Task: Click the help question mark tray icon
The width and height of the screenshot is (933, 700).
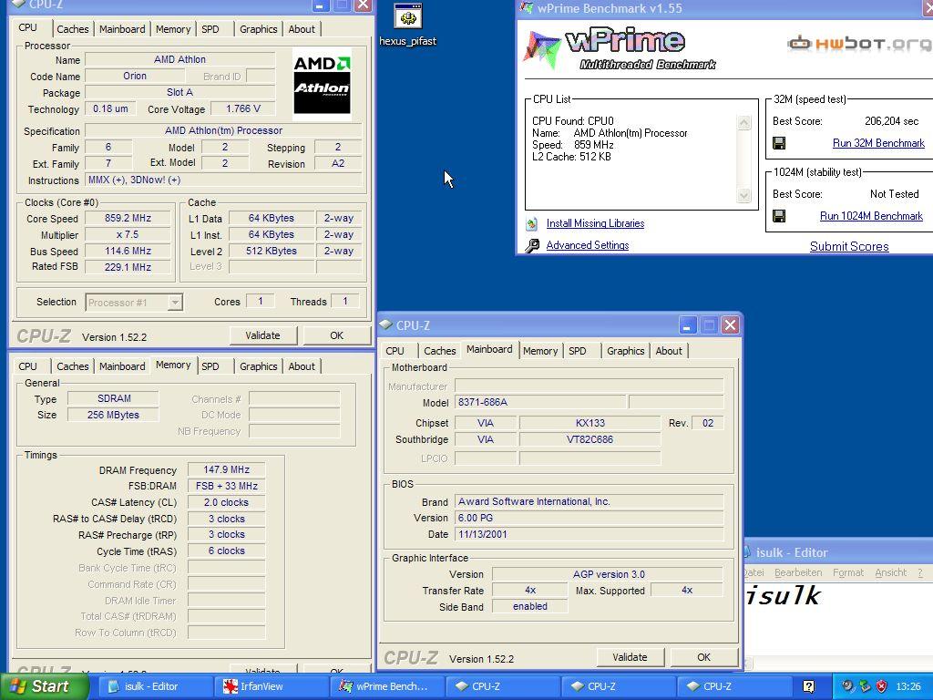Action: [808, 686]
